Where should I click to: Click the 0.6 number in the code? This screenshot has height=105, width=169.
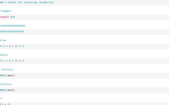click(21, 46)
